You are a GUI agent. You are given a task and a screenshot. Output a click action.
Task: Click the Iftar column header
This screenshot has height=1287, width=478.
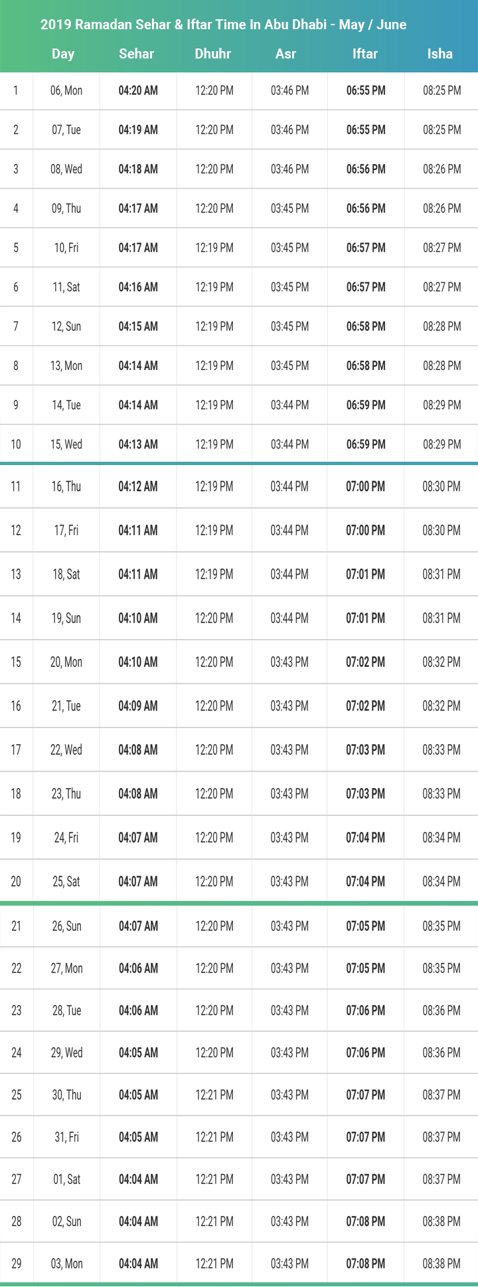click(364, 54)
